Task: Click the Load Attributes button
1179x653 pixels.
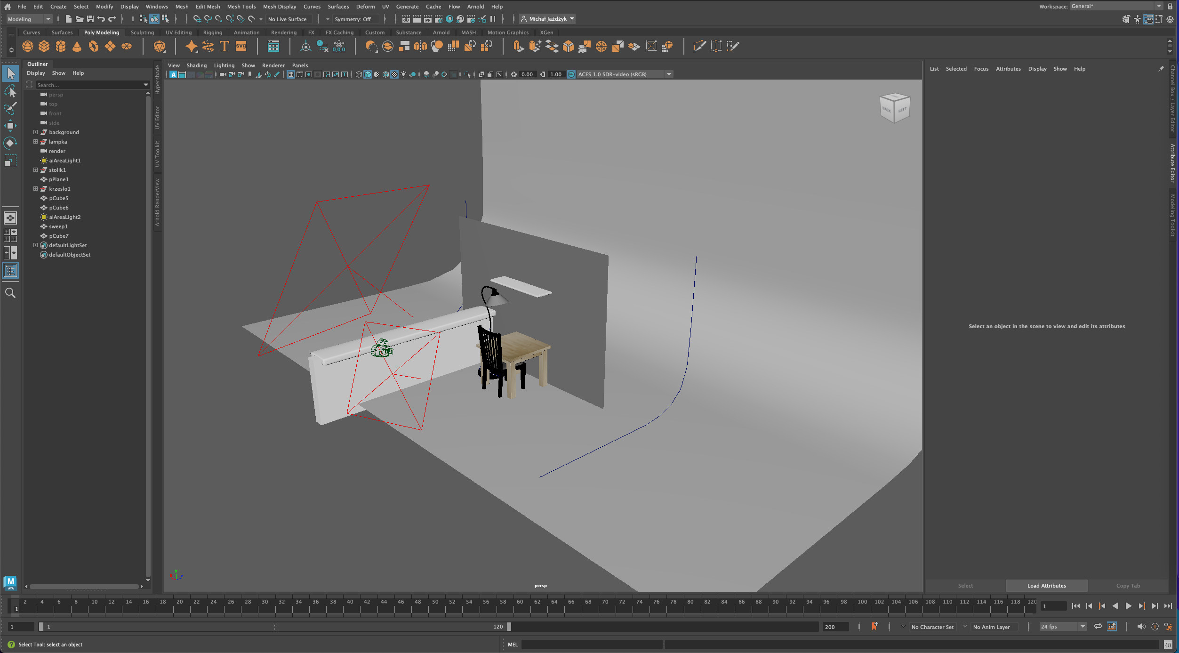Action: 1046,586
